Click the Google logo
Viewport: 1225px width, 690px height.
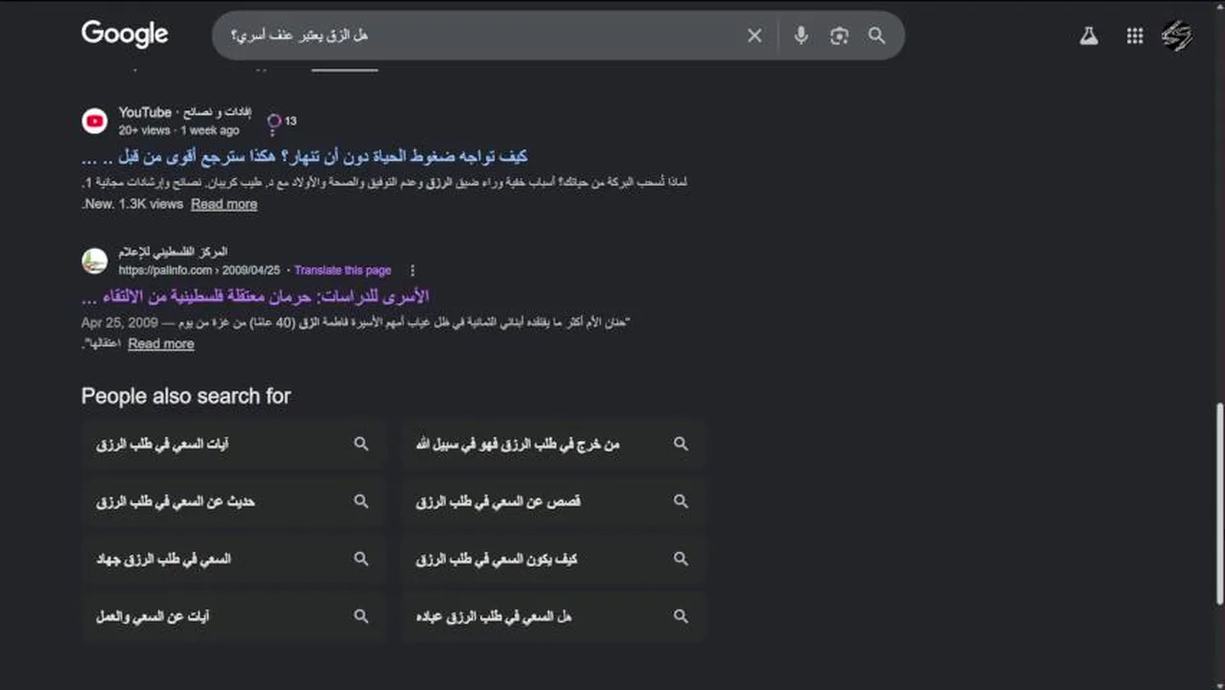pyautogui.click(x=125, y=34)
